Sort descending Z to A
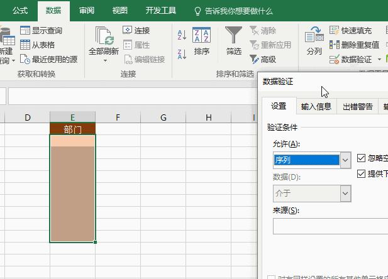388x279 pixels. [182, 54]
